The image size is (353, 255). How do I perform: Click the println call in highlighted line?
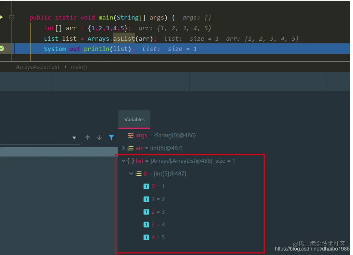click(97, 49)
